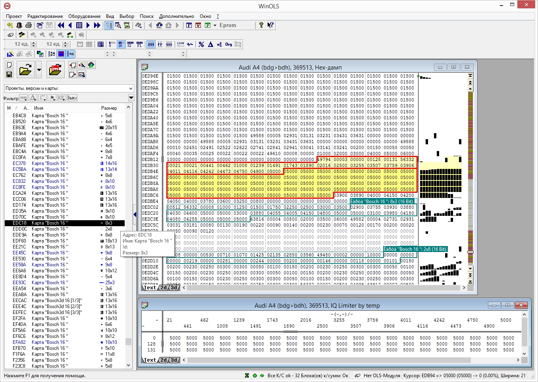Click the magnifier preview icon in toolbar
Viewport: 538px width, 382px height.
click(118, 25)
